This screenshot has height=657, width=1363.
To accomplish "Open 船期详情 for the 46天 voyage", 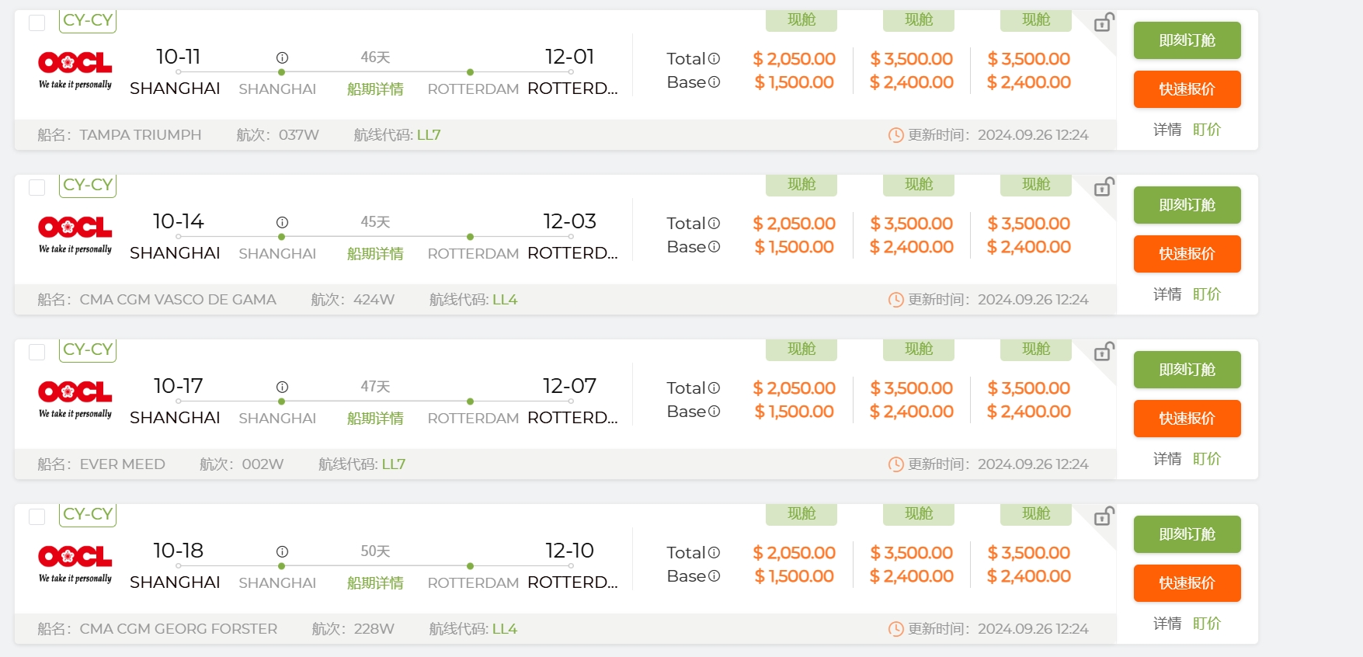I will (375, 89).
